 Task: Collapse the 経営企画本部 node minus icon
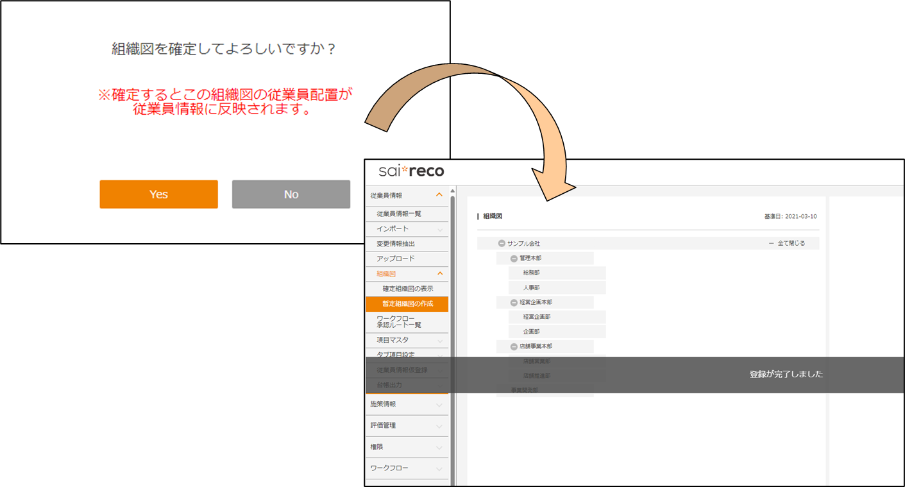pyautogui.click(x=514, y=302)
